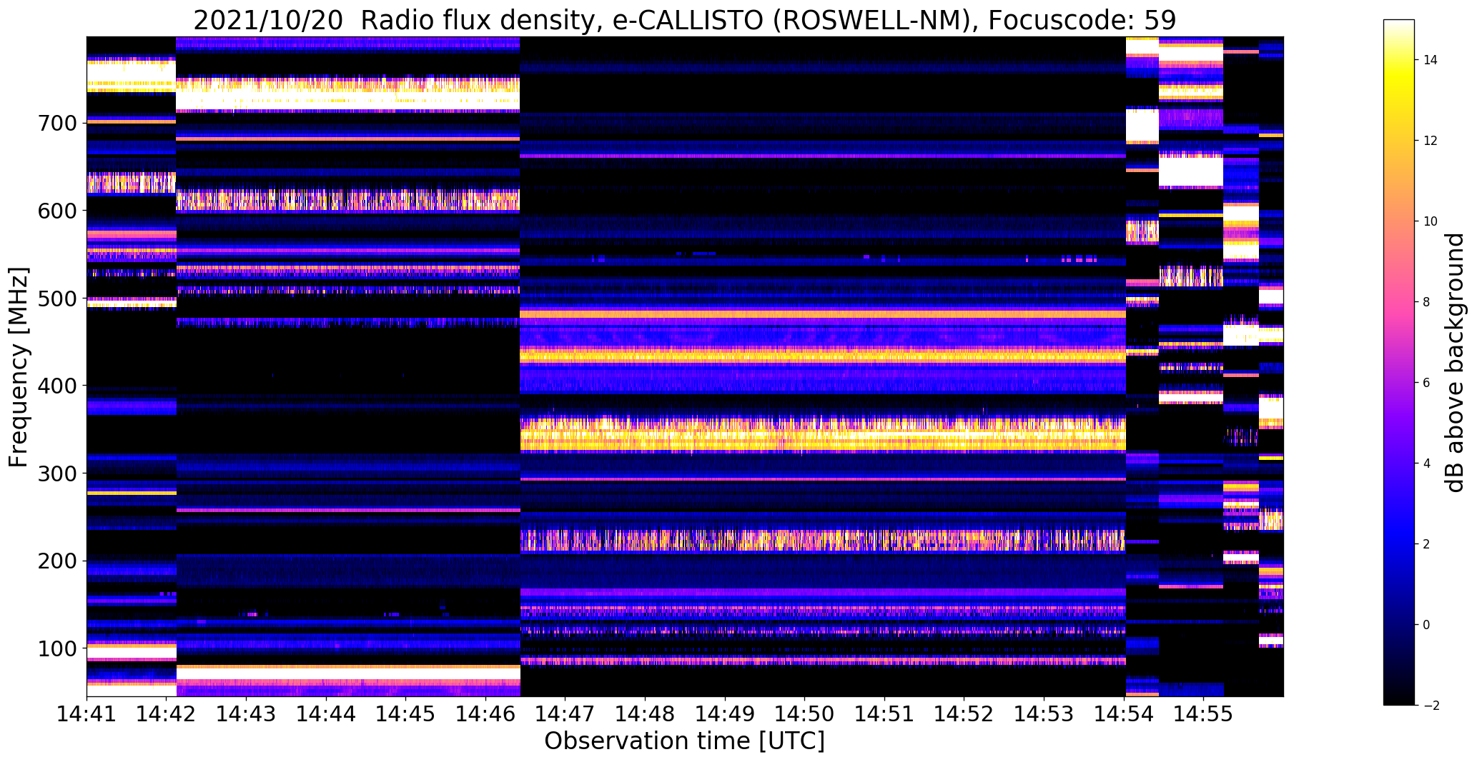
Task: Click the 14:44 time tick label
Action: 326,713
